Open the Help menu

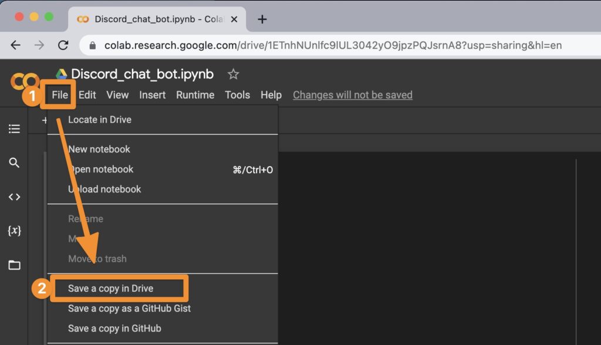click(x=271, y=94)
